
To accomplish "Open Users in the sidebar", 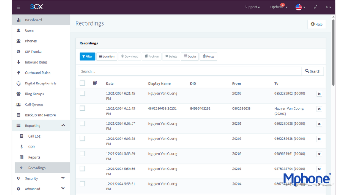I will tap(41, 30).
